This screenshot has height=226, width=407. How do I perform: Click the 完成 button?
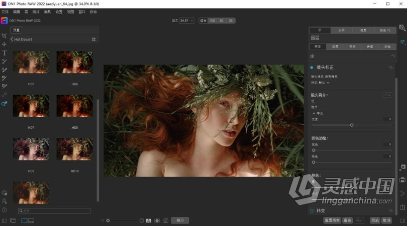tap(375, 220)
